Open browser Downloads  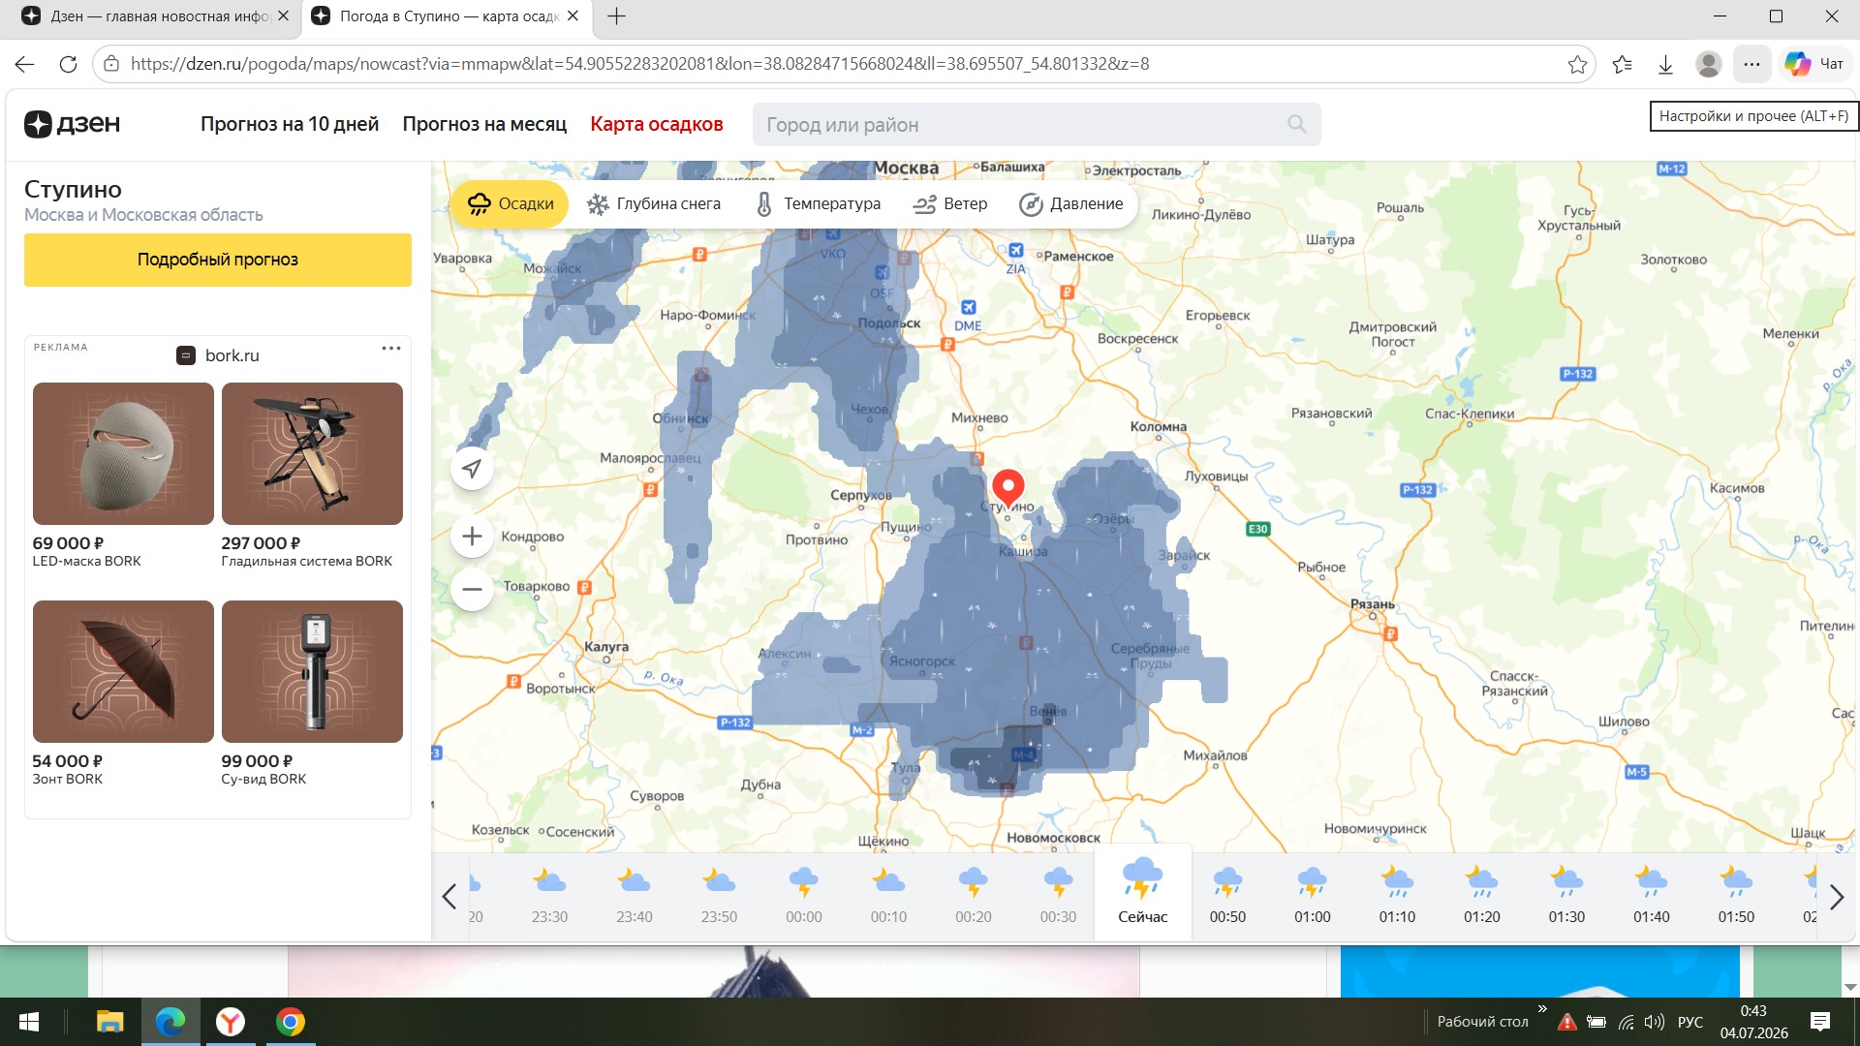point(1665,64)
